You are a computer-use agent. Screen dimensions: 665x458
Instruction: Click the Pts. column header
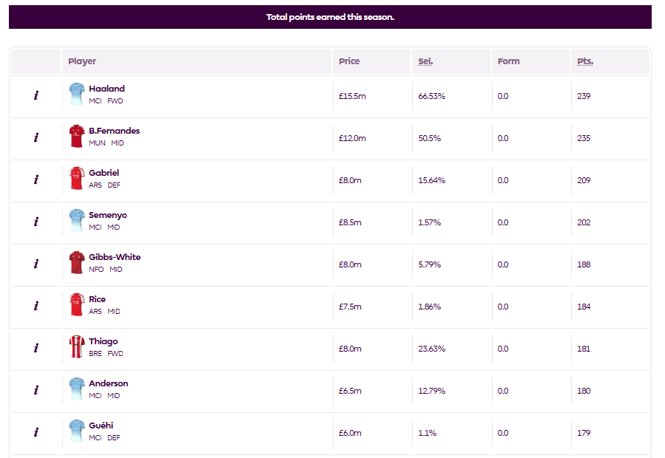click(585, 61)
